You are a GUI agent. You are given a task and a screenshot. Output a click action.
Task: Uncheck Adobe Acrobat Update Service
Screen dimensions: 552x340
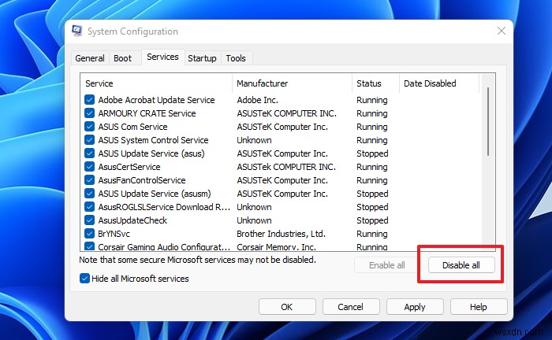pos(89,100)
